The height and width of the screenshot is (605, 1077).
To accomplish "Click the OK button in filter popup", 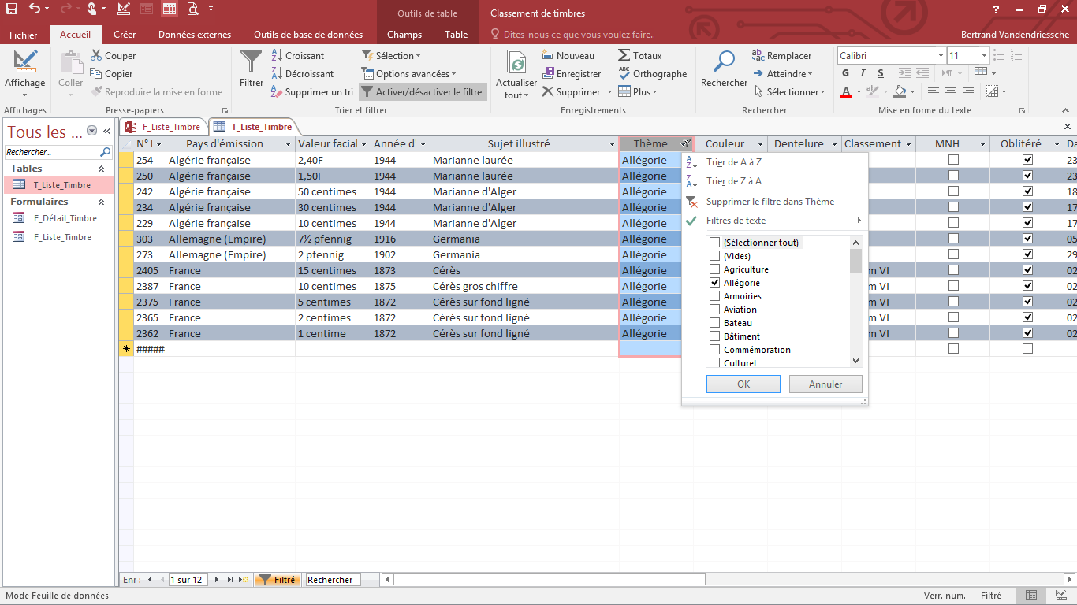I will [x=743, y=384].
